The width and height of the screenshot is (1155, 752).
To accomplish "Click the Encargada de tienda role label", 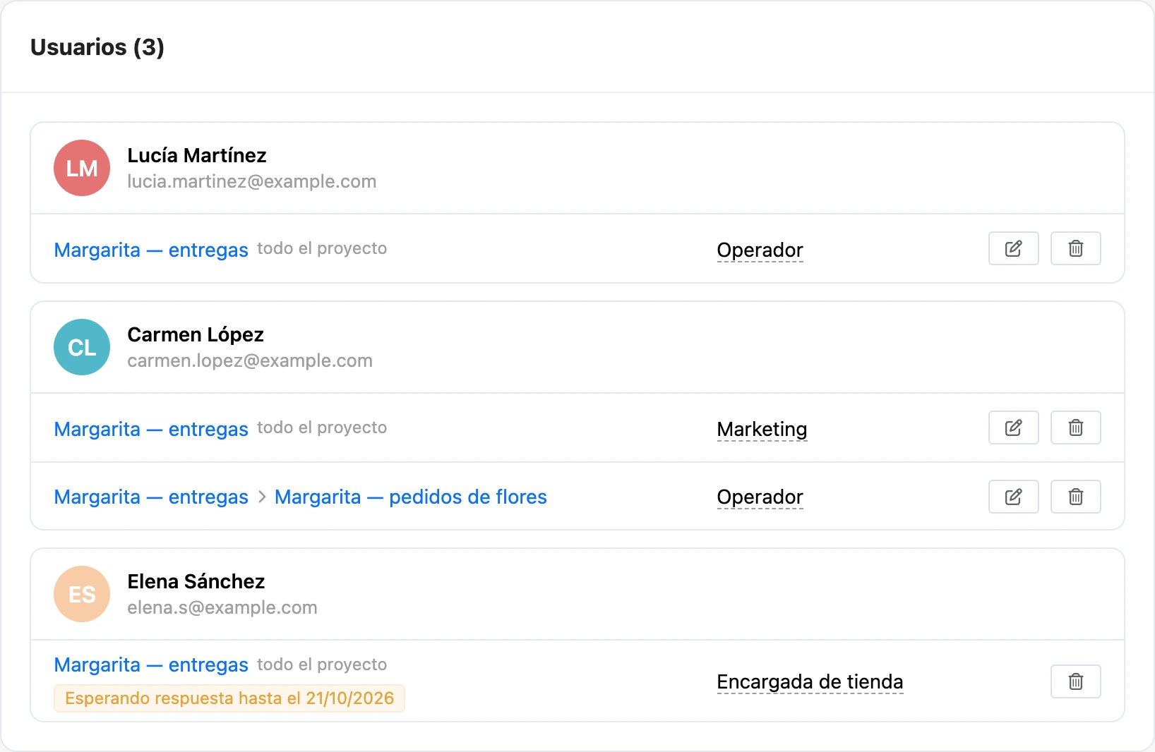I will tap(810, 681).
